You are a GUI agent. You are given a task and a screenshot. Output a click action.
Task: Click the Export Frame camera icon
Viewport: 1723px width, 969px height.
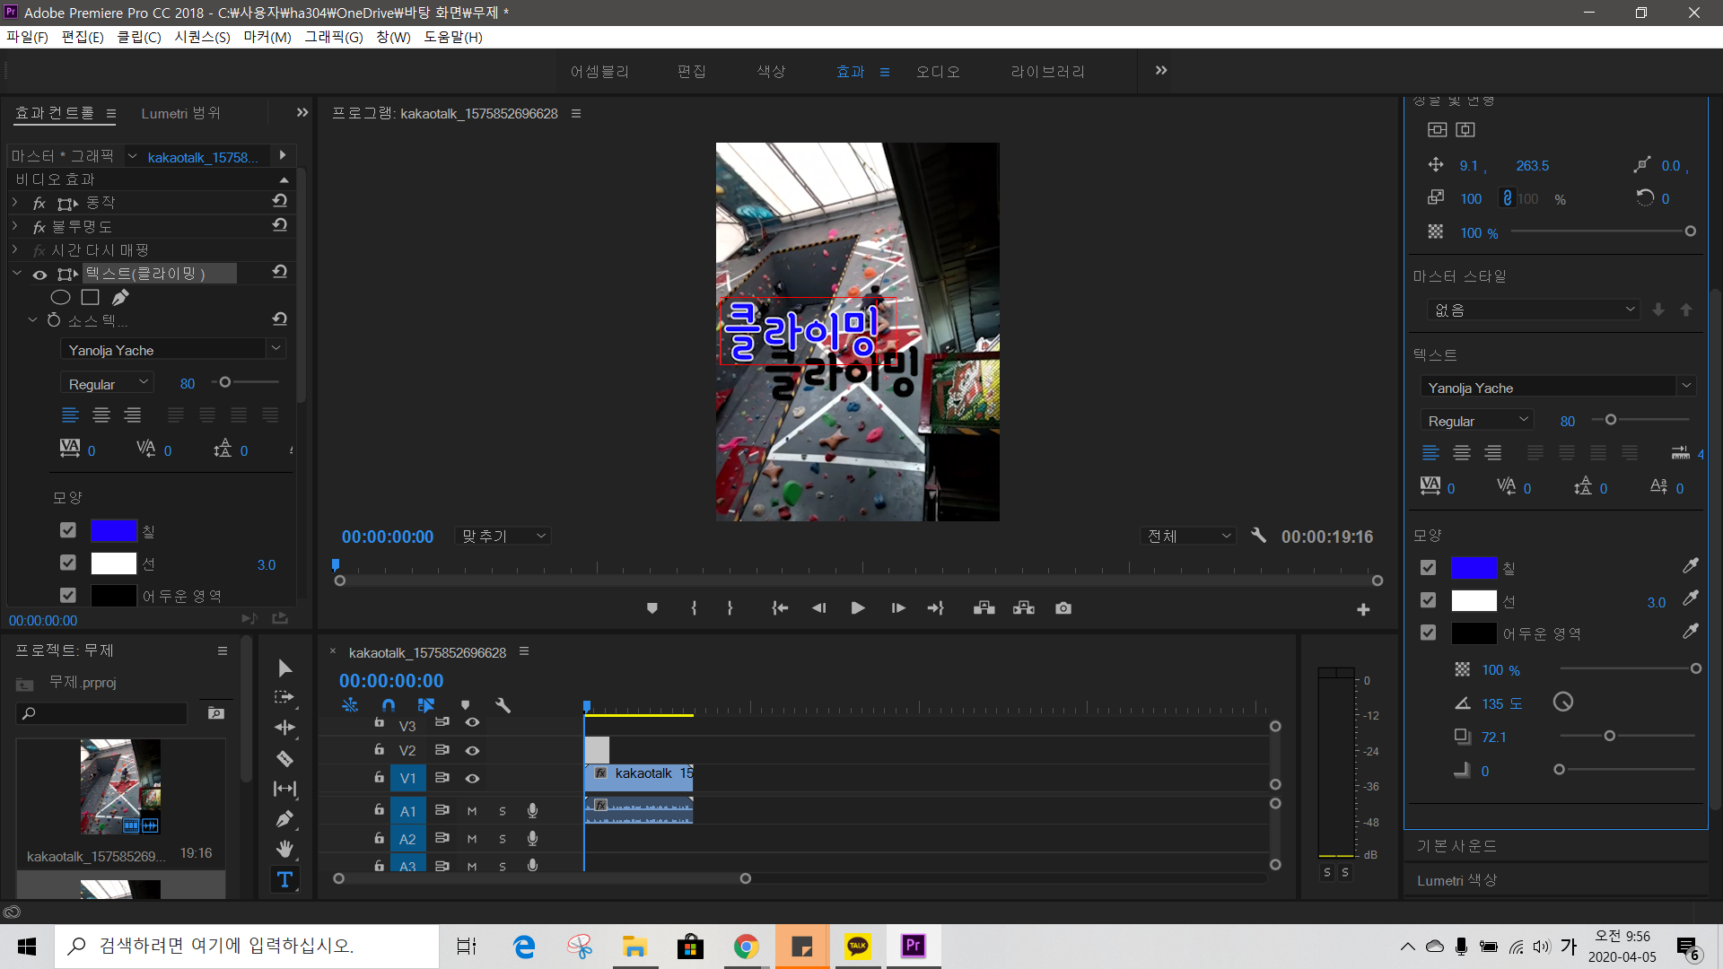[1063, 608]
